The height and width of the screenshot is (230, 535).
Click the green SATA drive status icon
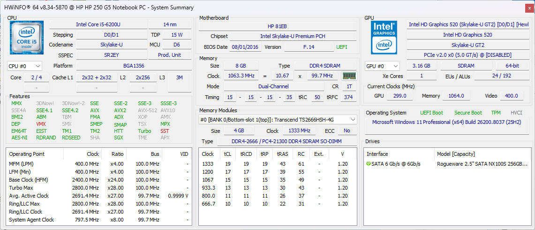click(x=368, y=164)
